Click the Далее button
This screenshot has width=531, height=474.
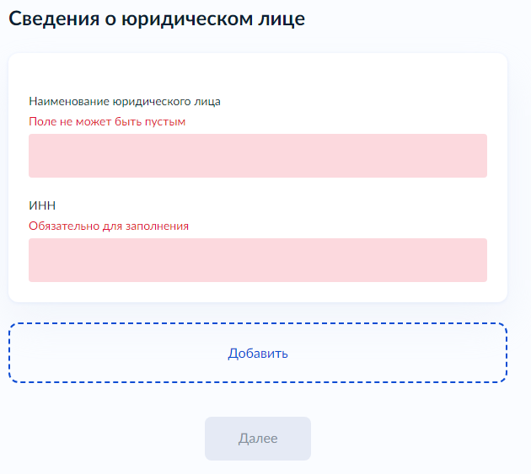pos(257,439)
